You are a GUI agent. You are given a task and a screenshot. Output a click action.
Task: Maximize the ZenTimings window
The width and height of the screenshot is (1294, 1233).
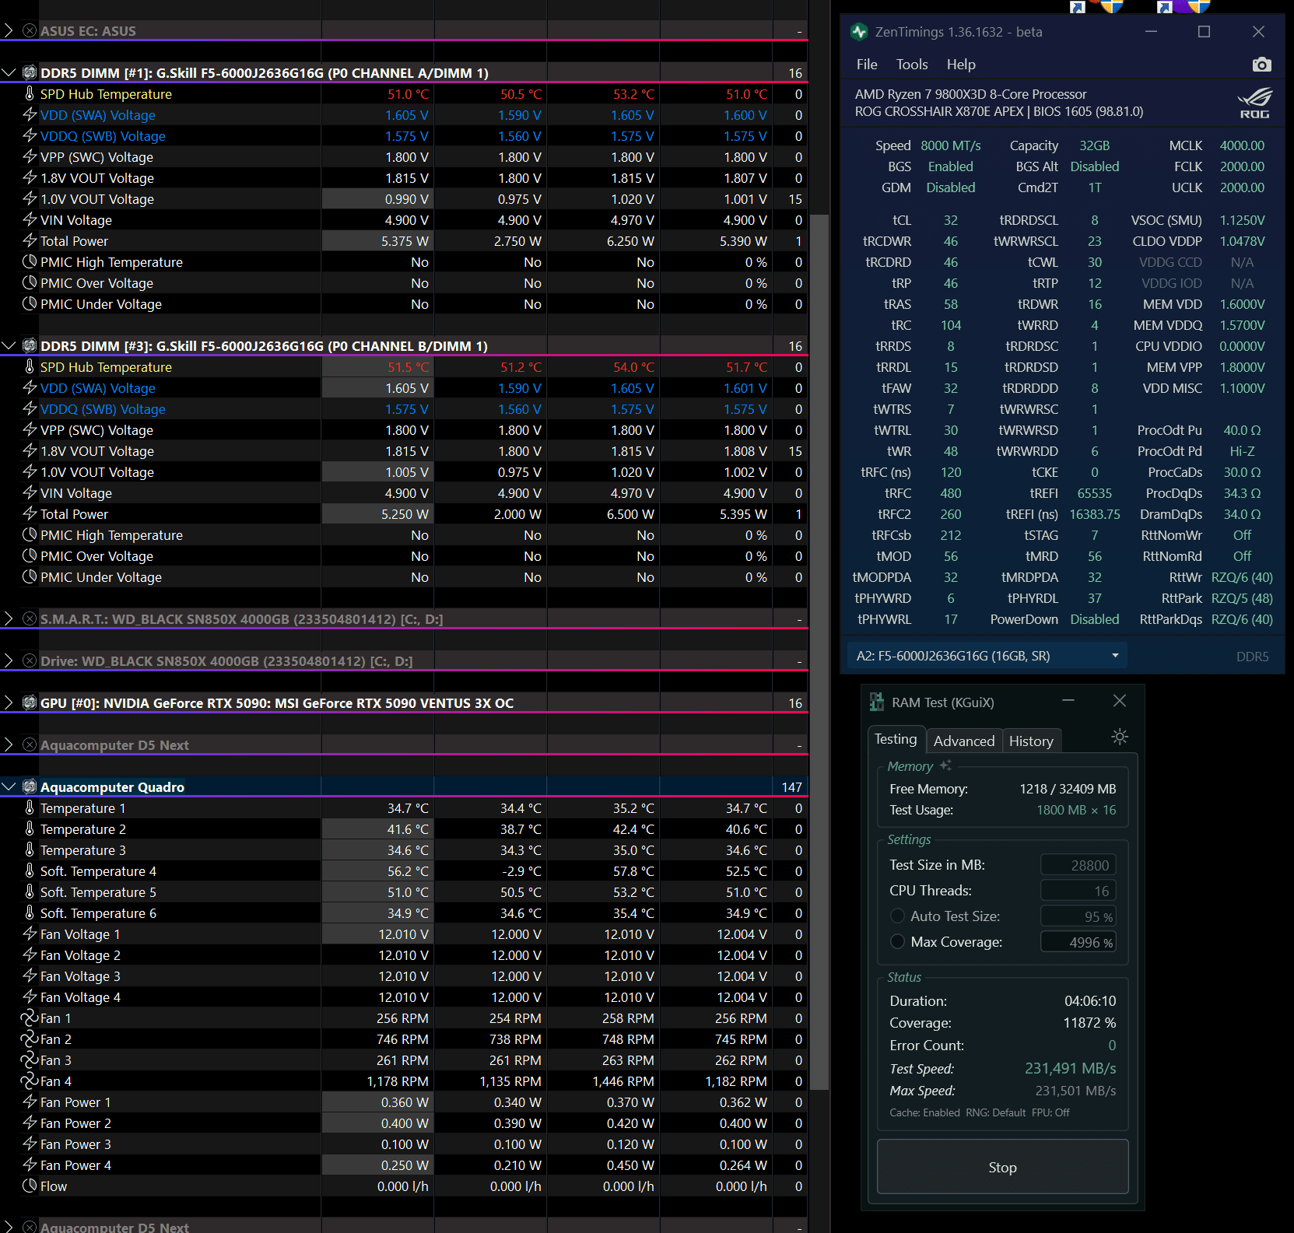tap(1204, 32)
